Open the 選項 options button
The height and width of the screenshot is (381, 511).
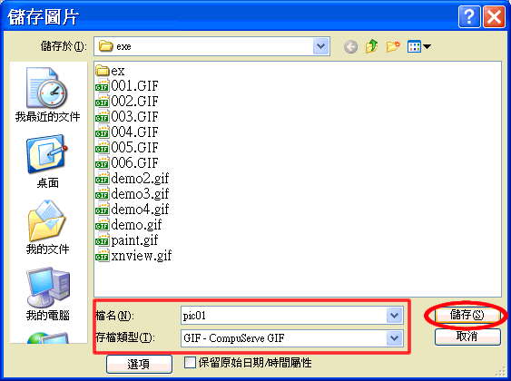pyautogui.click(x=139, y=364)
